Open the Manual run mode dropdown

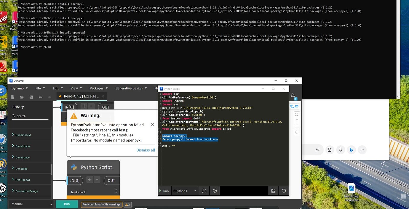pyautogui.click(x=31, y=204)
